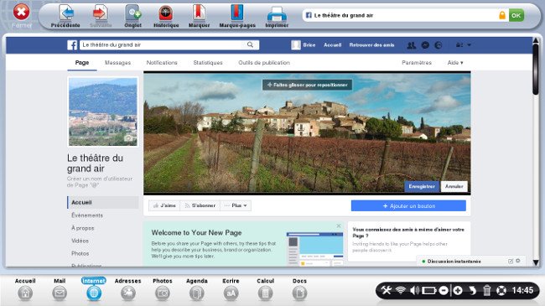Open chat settings gear icon
Image resolution: width=545 pixels, height=306 pixels.
click(518, 261)
